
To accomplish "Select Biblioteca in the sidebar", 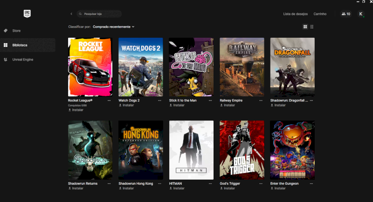I will click(x=20, y=45).
